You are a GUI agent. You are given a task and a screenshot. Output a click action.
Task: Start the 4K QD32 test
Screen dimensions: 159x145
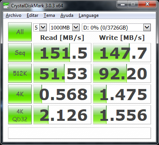click(x=20, y=115)
